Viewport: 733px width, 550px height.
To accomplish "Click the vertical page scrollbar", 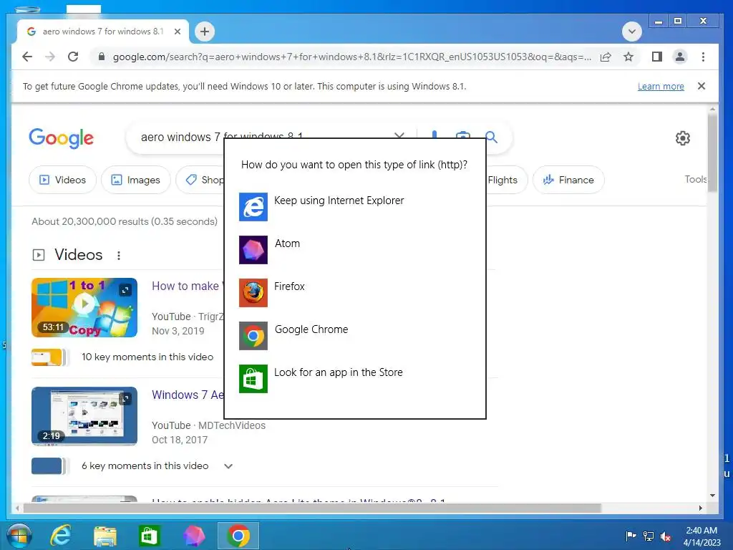I will [x=712, y=152].
